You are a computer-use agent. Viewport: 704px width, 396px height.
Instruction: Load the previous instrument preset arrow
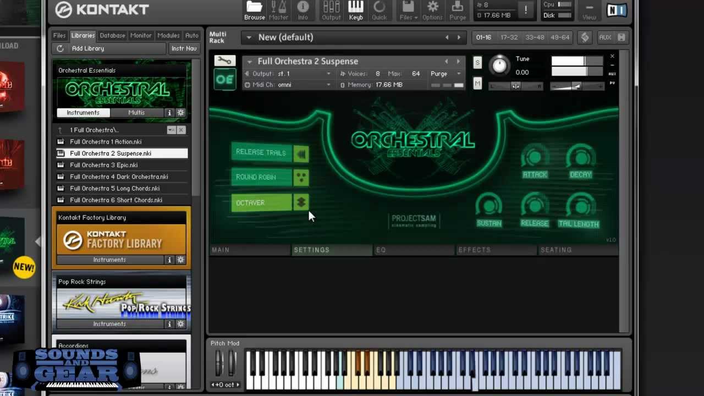[x=446, y=61]
